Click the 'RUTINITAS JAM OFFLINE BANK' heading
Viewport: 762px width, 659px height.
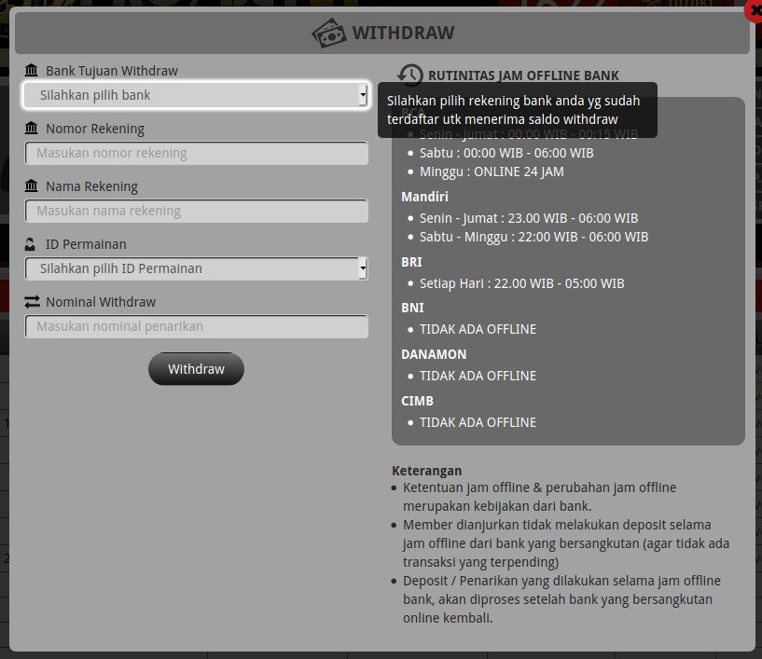tap(523, 76)
